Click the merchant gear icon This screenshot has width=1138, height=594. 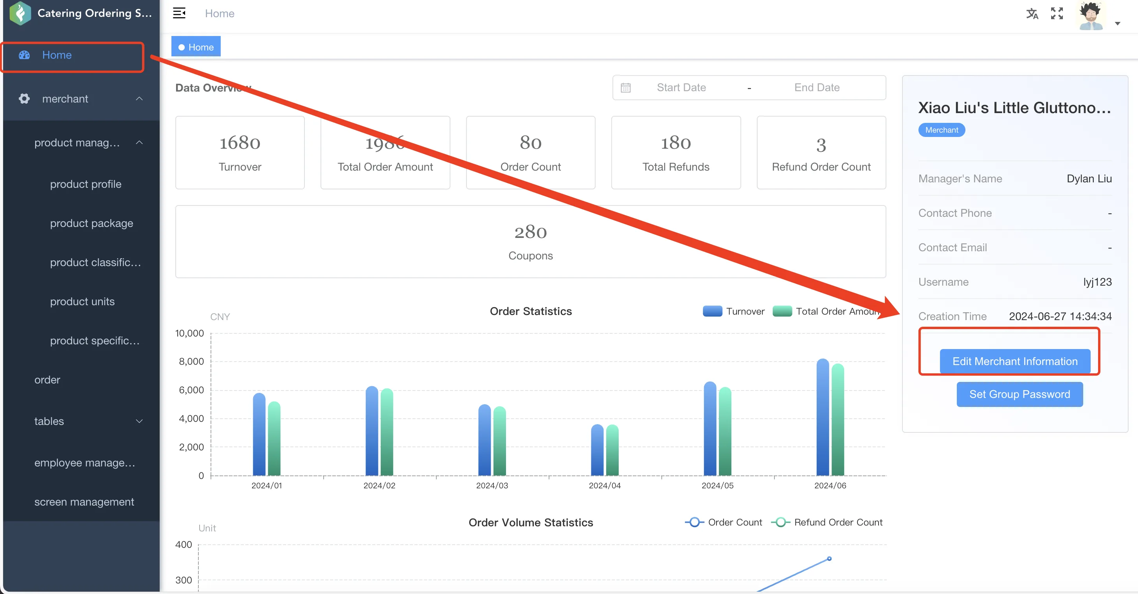(24, 99)
